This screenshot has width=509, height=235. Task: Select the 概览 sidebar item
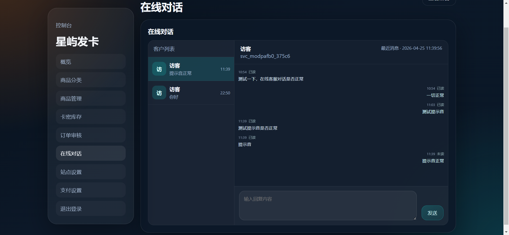click(90, 61)
